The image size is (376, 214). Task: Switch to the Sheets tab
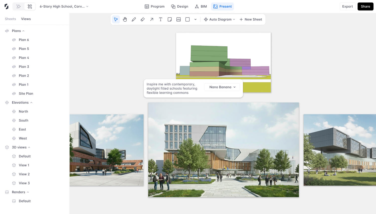(11, 19)
